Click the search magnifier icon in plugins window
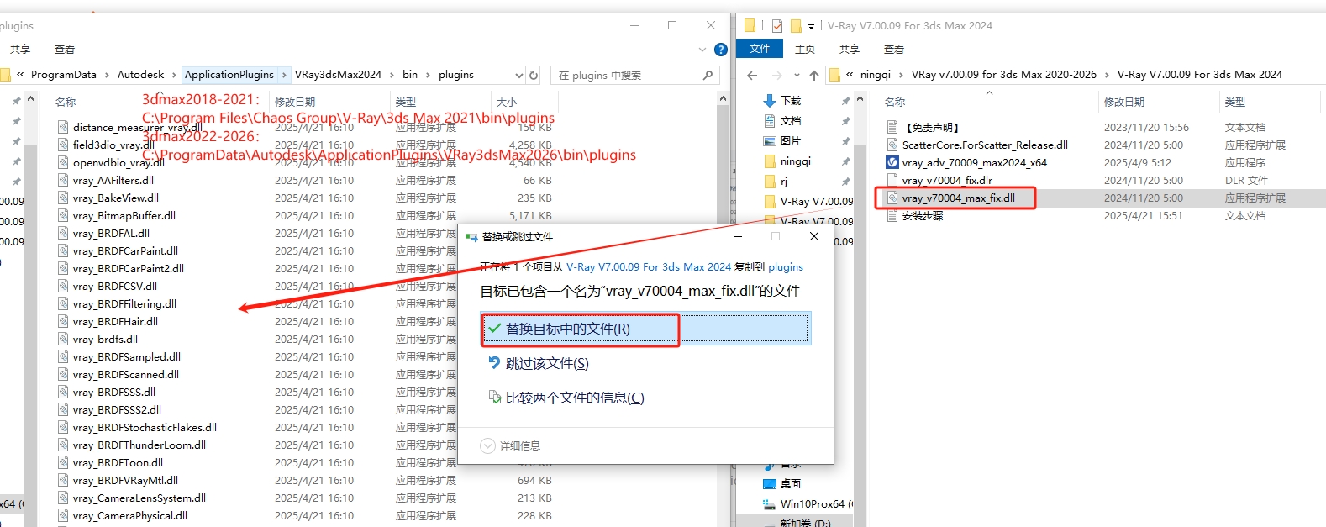This screenshot has height=527, width=1326. coord(708,75)
